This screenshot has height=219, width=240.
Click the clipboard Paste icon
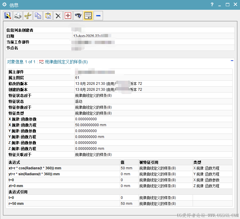pos(48,16)
